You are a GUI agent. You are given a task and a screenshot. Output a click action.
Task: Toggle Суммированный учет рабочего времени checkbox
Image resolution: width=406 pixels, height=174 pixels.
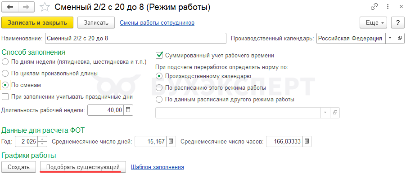(159, 55)
